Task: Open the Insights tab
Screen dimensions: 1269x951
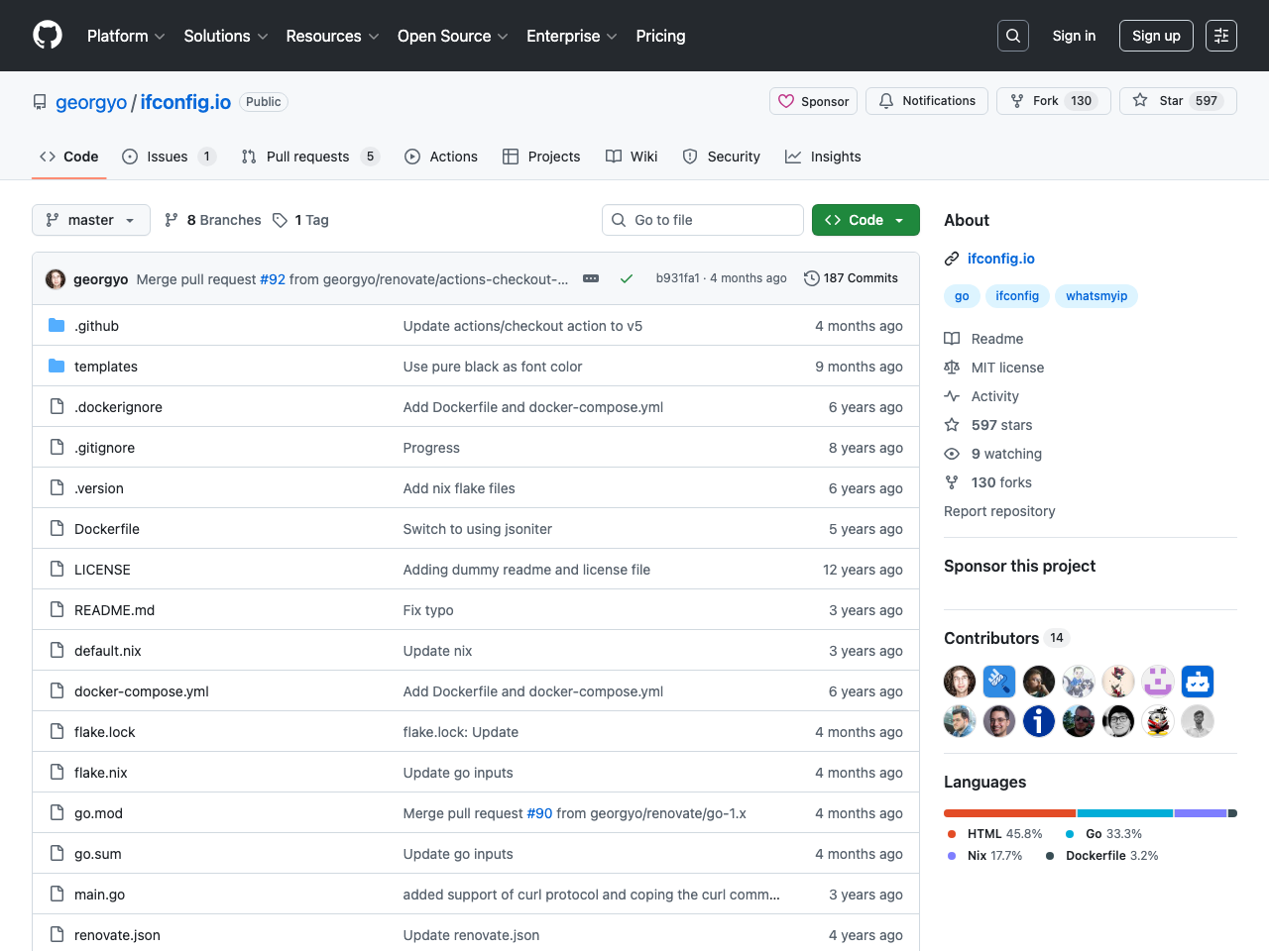Action: [x=835, y=157]
